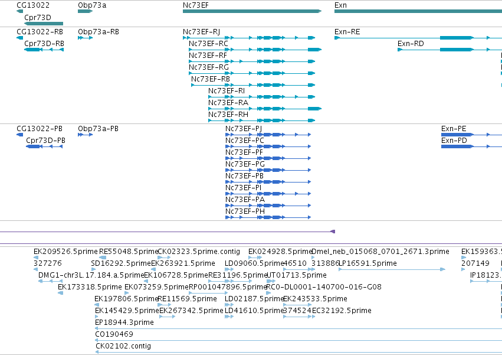
Task: Select the Obp73a gene feature
Action: point(85,11)
